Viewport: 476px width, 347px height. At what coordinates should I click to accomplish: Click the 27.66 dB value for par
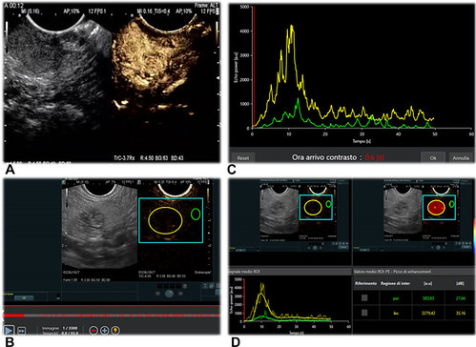tap(461, 298)
